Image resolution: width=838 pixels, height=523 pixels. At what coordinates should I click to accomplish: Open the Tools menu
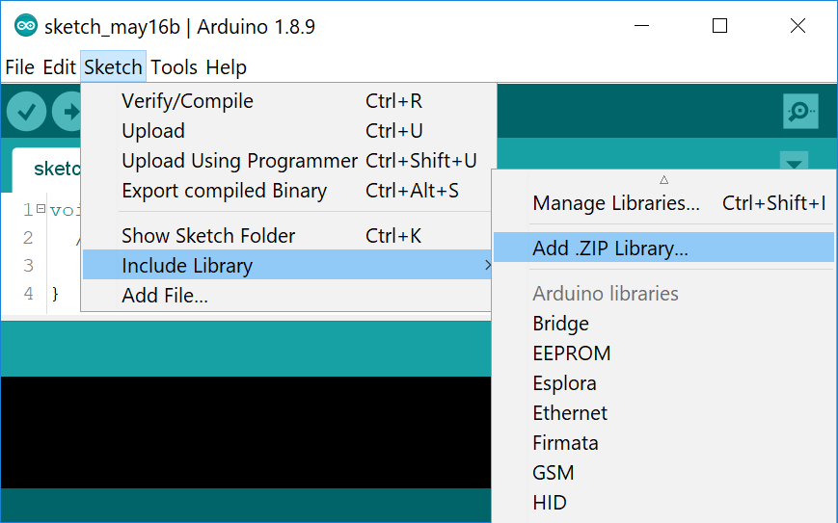pos(174,67)
